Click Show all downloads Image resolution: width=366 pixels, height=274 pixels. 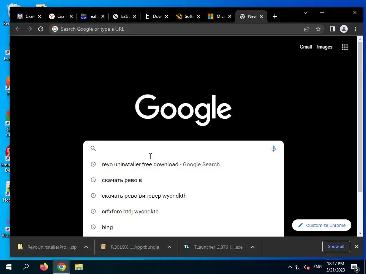click(x=336, y=247)
